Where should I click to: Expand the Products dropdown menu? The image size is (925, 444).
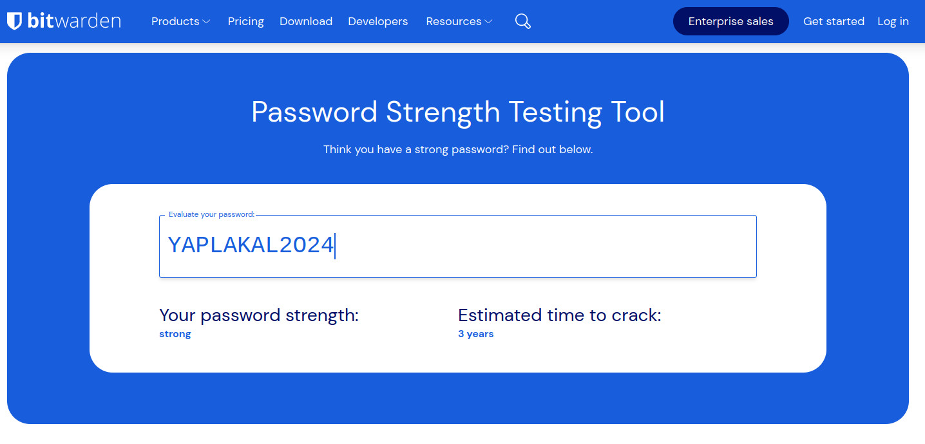(x=180, y=21)
